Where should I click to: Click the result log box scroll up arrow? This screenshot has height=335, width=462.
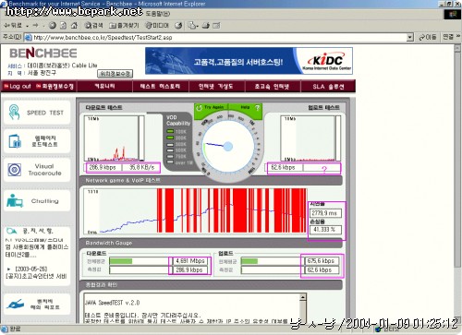[303, 297]
